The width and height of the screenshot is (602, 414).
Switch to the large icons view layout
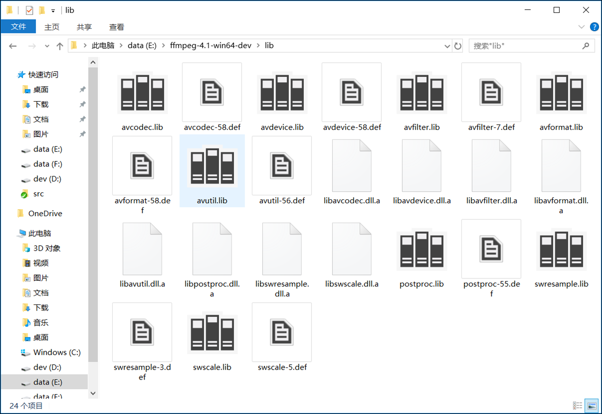click(x=592, y=406)
